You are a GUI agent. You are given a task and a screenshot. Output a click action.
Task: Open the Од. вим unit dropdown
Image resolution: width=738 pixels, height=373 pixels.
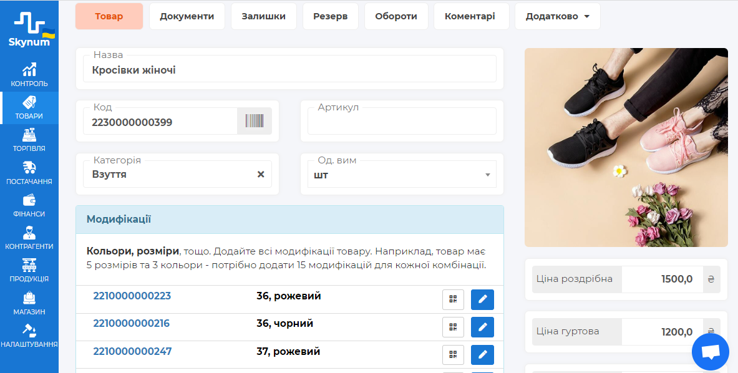coord(402,175)
